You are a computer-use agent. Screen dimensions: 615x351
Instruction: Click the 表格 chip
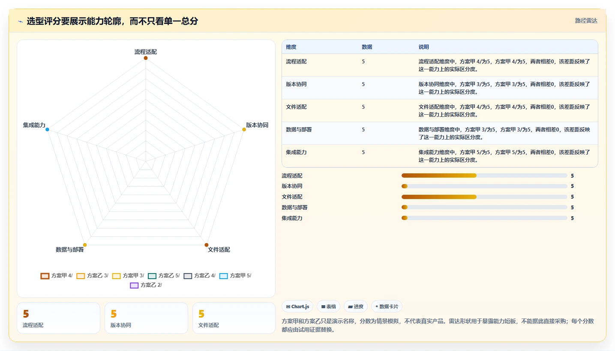(x=328, y=306)
